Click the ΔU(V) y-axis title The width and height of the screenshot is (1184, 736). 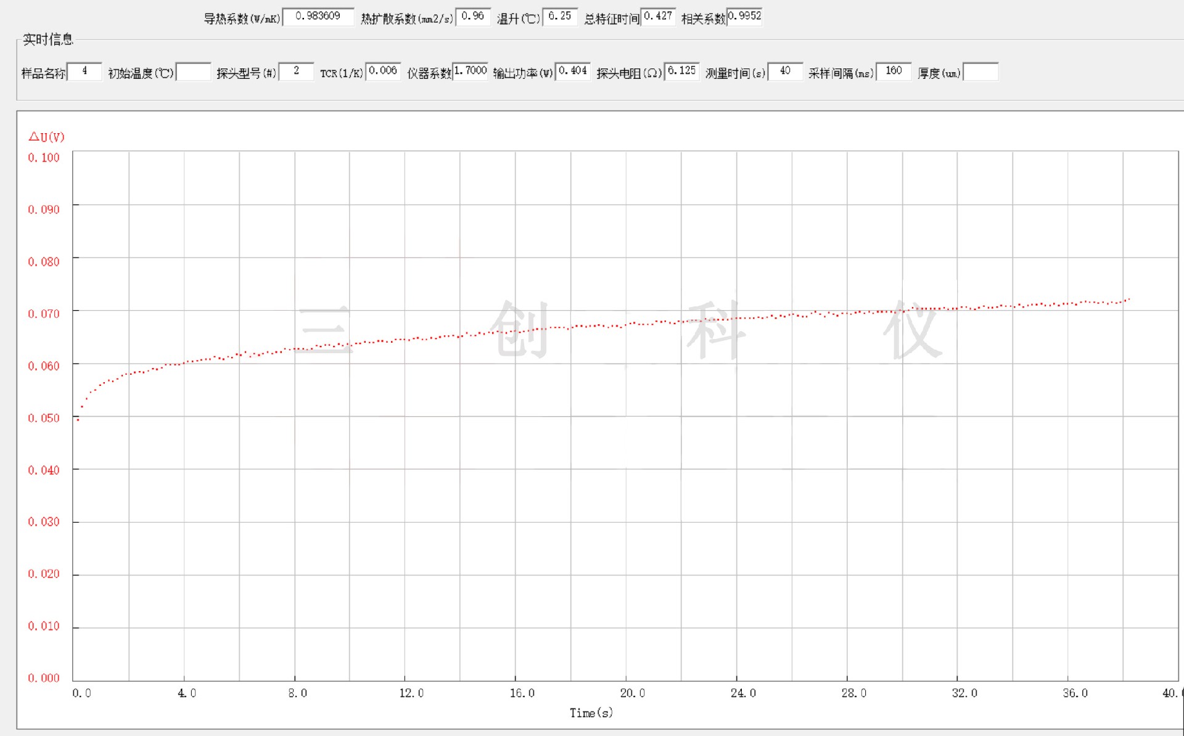point(47,137)
